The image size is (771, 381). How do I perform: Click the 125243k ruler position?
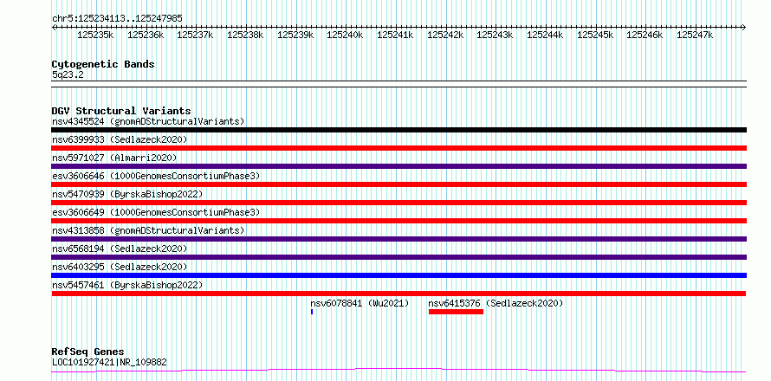click(496, 35)
